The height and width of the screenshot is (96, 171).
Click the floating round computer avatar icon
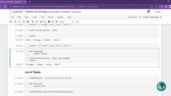click(161, 86)
